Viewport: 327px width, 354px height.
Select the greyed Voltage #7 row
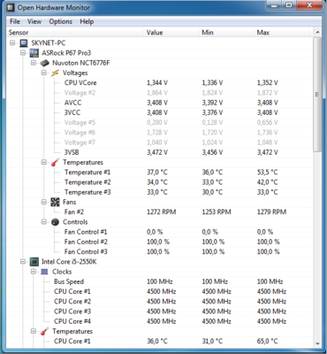coord(159,142)
